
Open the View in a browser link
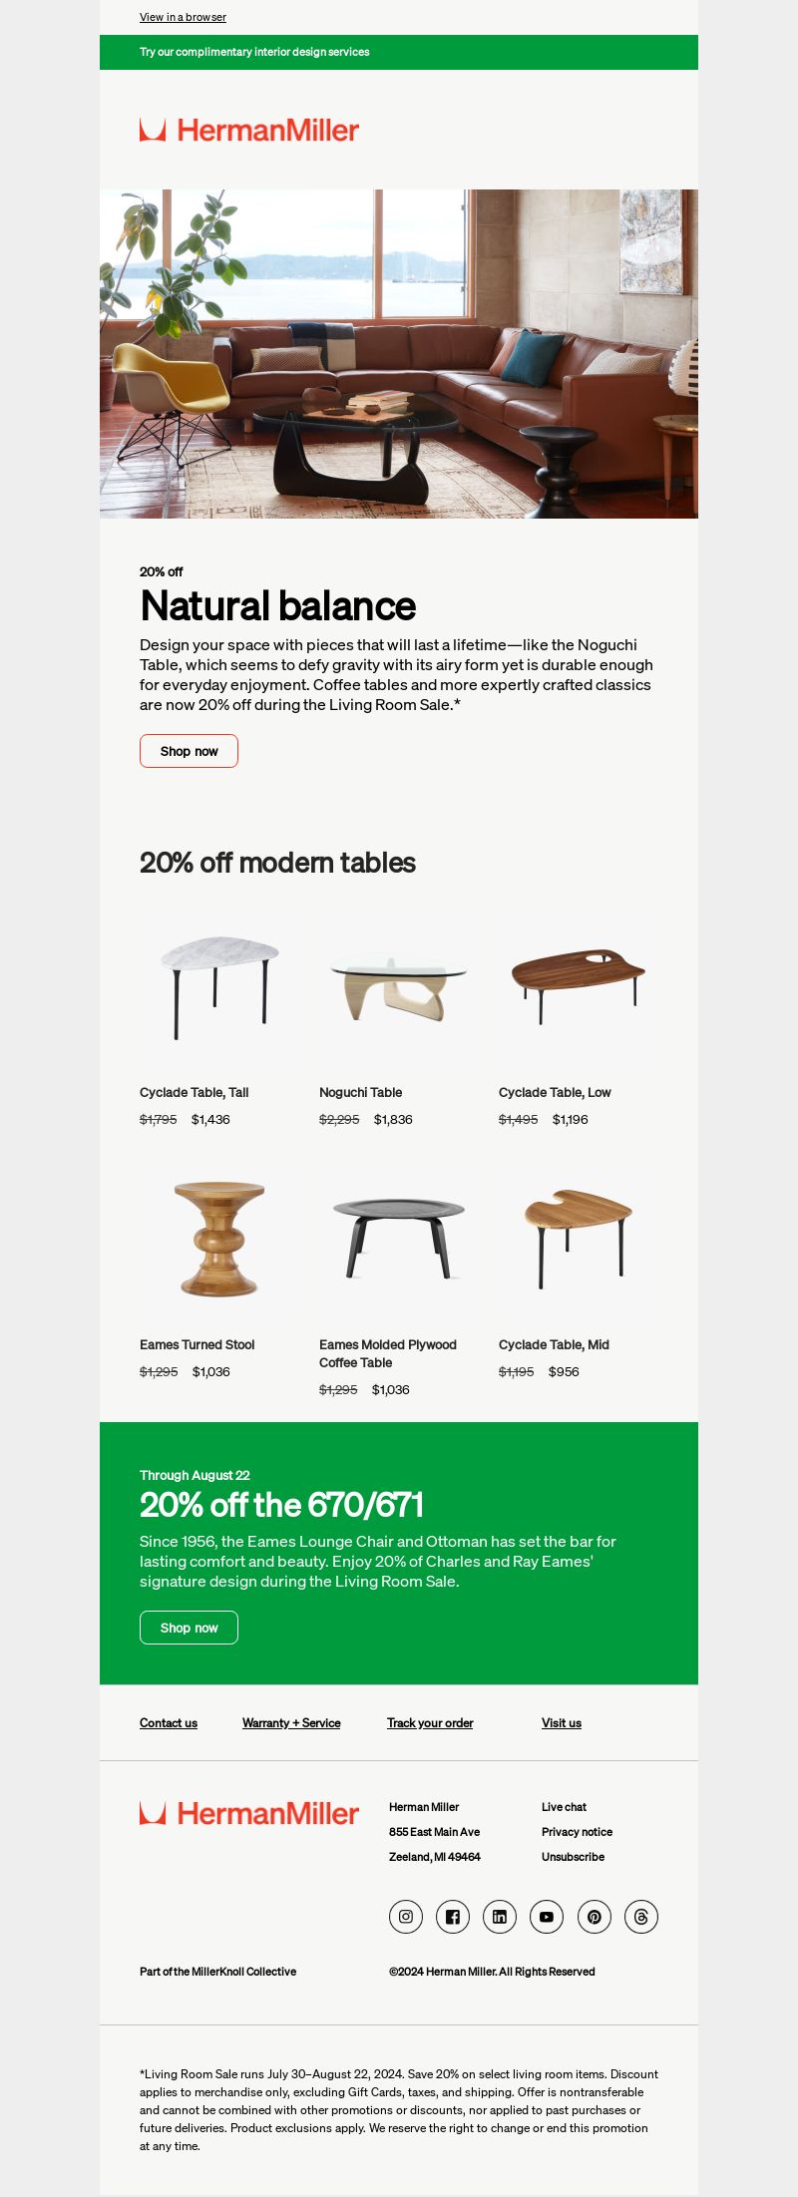point(183,17)
